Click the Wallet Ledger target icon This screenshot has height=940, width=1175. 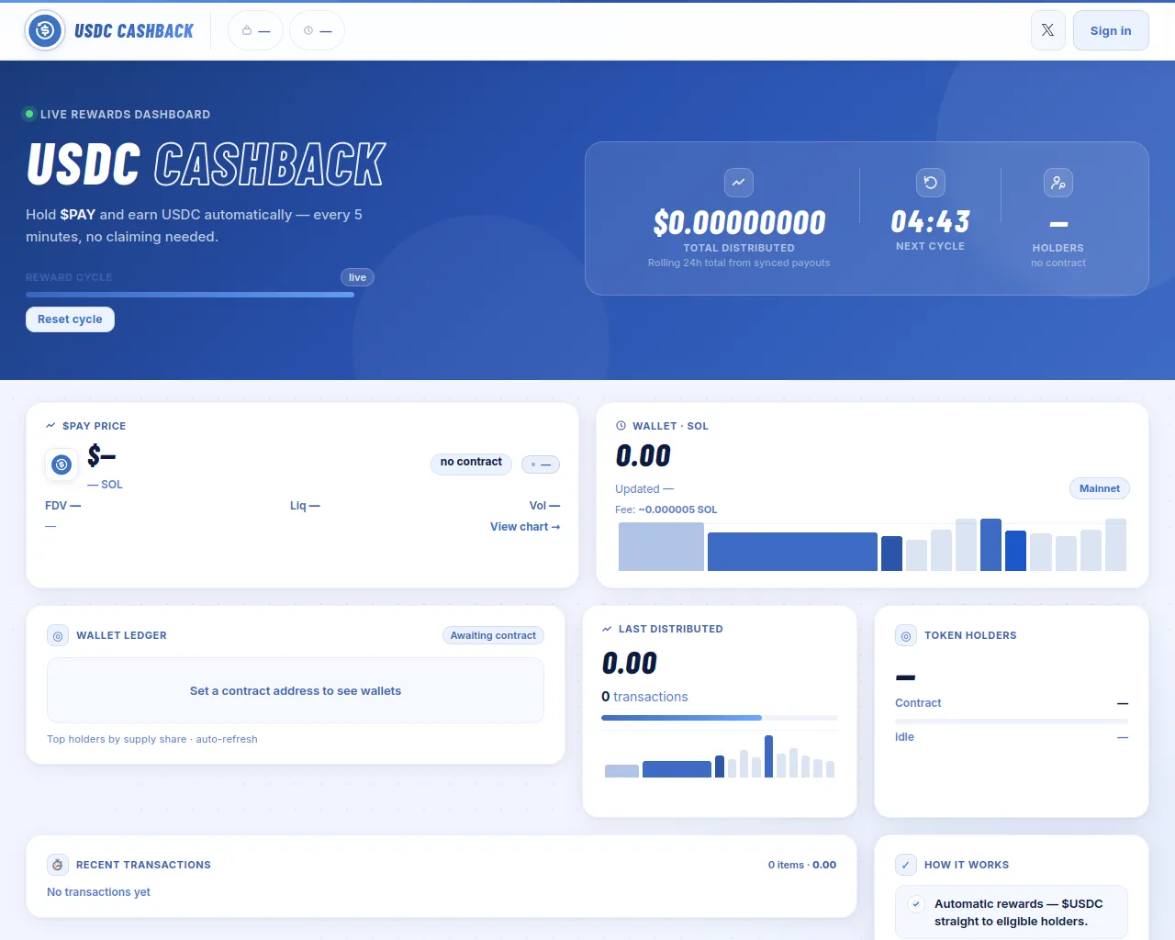tap(58, 635)
